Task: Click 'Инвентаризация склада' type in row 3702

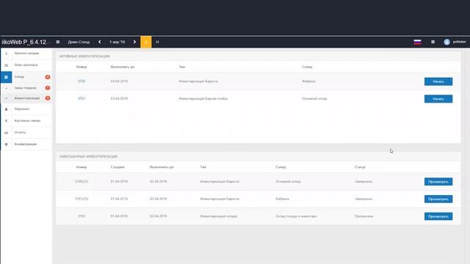Action: click(x=219, y=216)
